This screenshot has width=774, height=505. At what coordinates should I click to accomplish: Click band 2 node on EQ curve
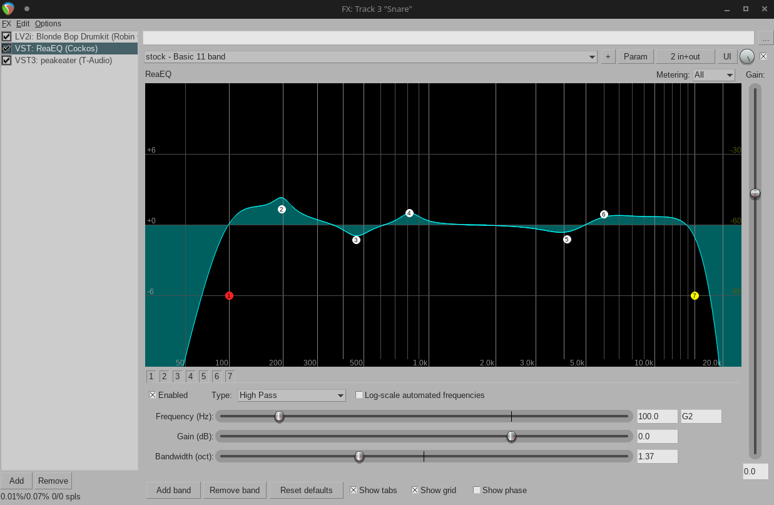click(x=282, y=209)
